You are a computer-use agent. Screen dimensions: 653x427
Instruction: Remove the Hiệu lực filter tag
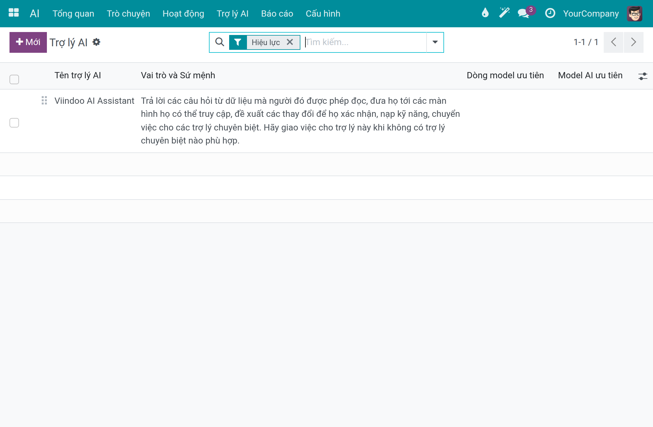[290, 42]
